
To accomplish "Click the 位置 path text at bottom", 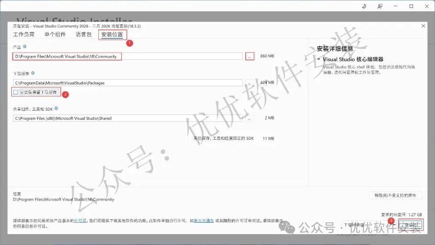I will [64, 199].
